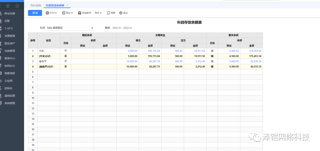320x151 pixels.
Task: Close the 科目存货余额表 tab
Action: [68, 6]
